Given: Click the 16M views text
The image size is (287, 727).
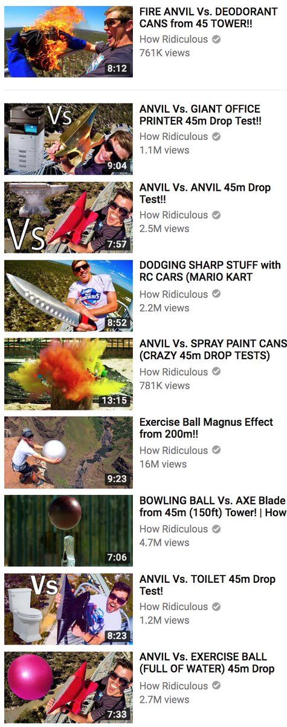Looking at the screenshot, I should (x=163, y=464).
